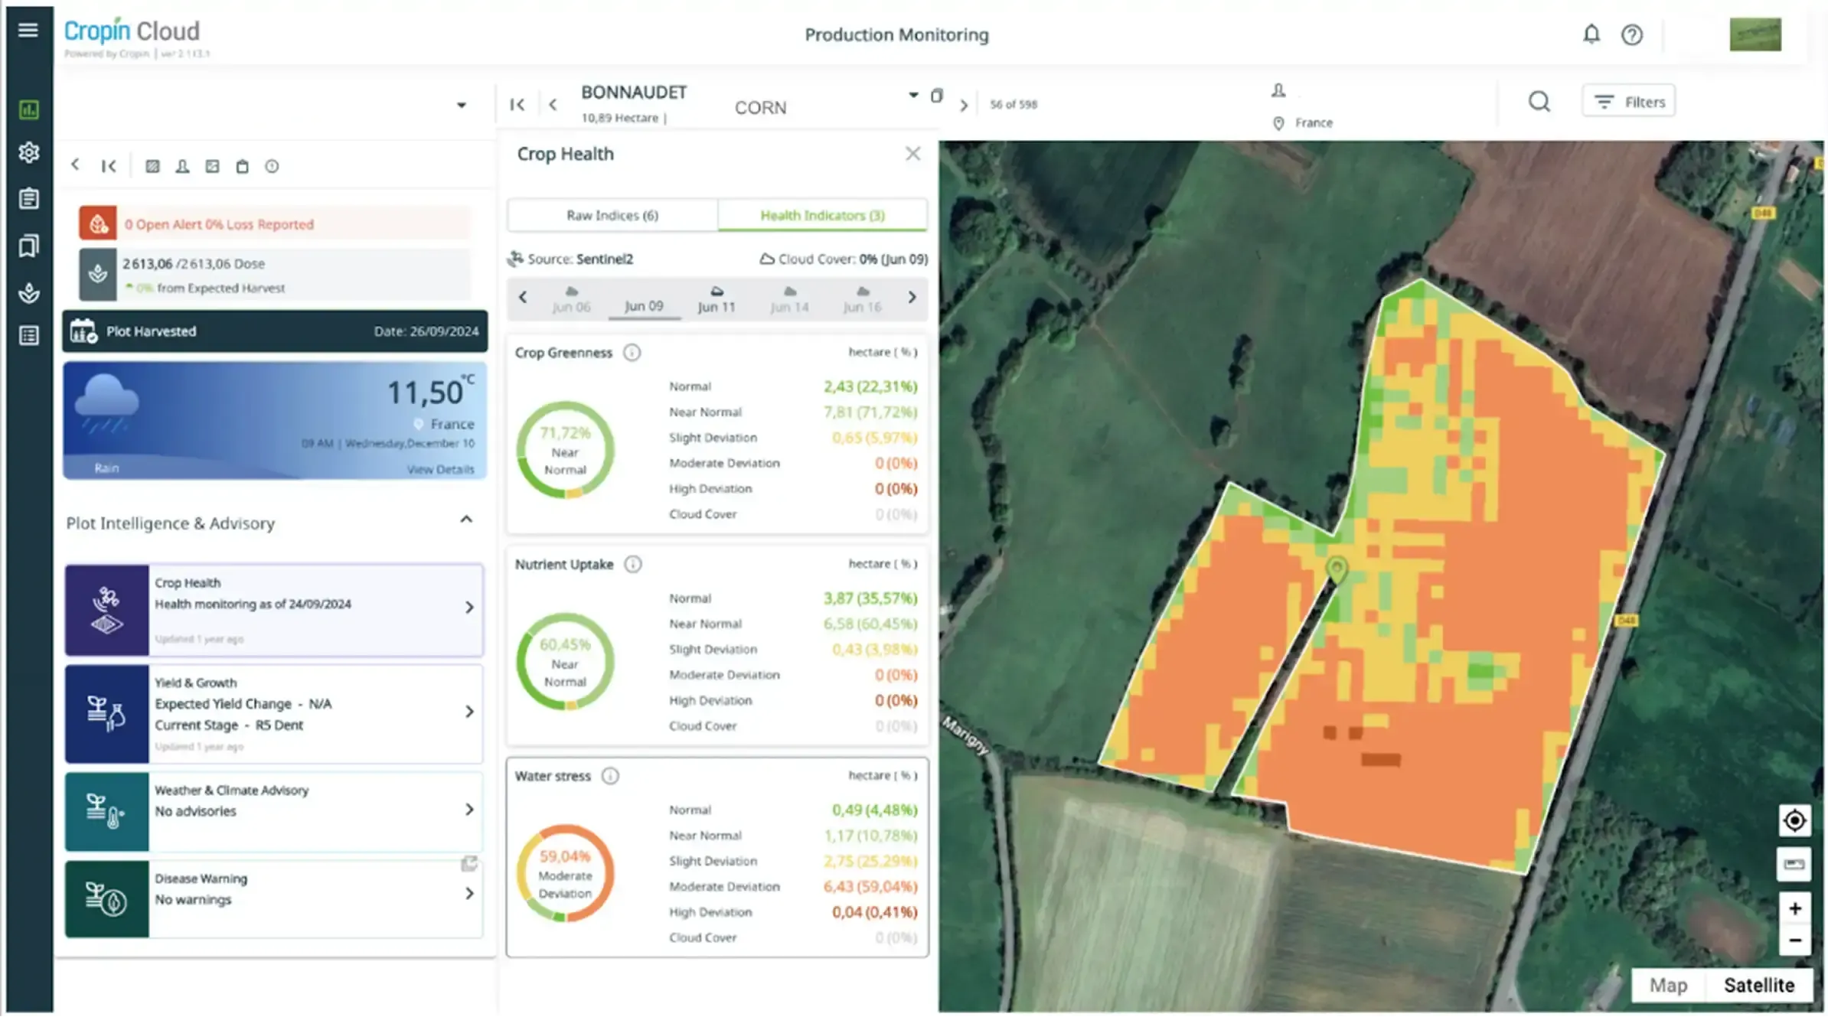This screenshot has height=1017, width=1828.
Task: Click the notifications bell icon
Action: [1591, 34]
